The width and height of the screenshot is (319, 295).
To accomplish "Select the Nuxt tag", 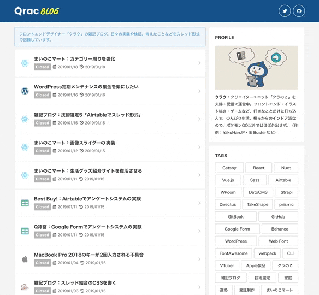I will tap(286, 168).
